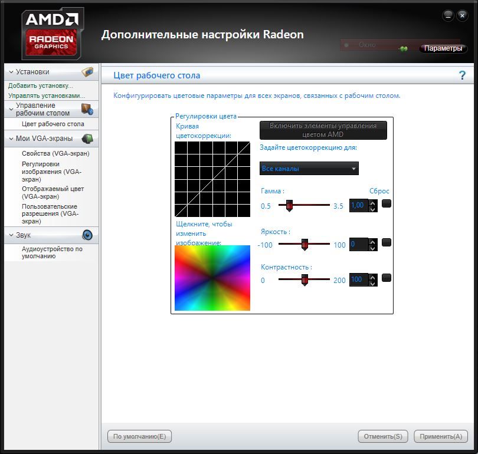Click the AMD Radeon Graphics logo

point(51,34)
